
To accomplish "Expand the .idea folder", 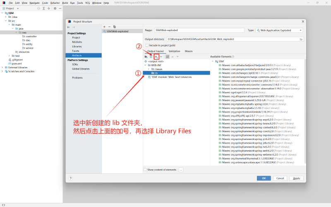I will pos(6,17).
